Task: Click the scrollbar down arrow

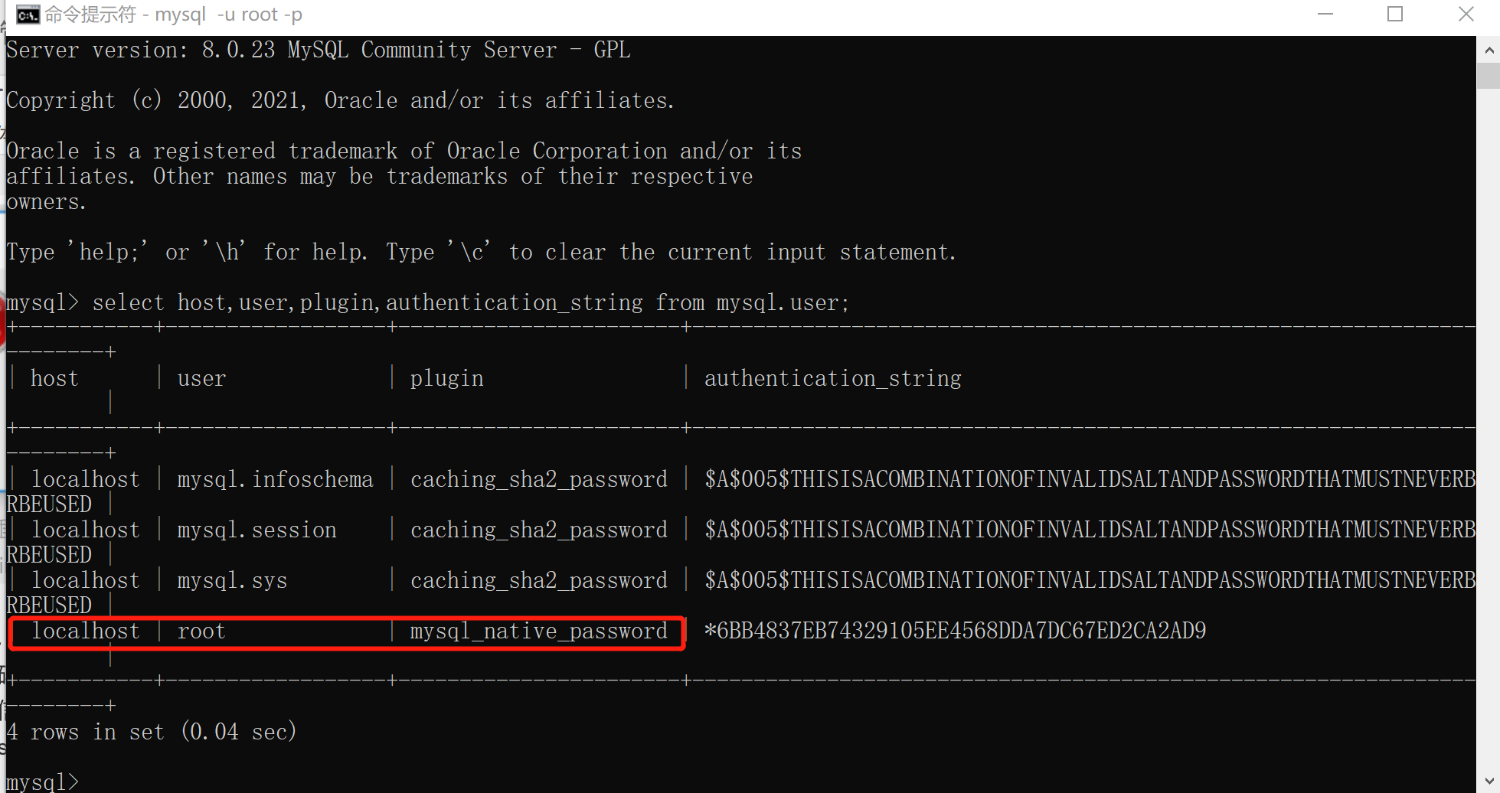Action: (1489, 780)
